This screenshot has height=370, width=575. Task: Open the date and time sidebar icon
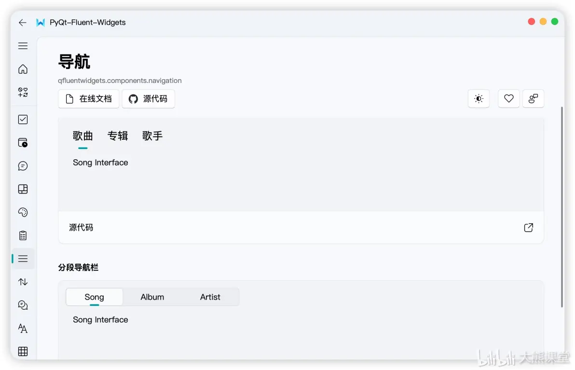[23, 143]
